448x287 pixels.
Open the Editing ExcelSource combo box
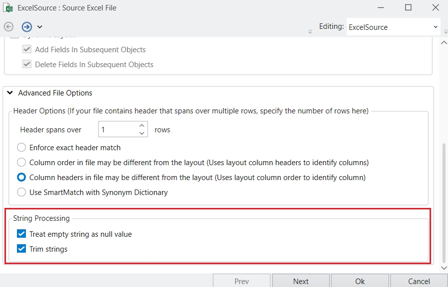(393, 27)
